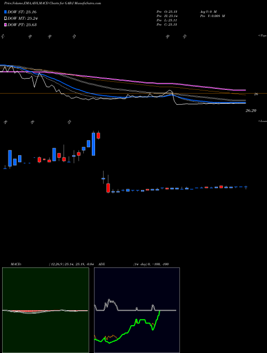Click the '<Lows' label at right edge
The height and width of the screenshot is (353, 267).
262,121
